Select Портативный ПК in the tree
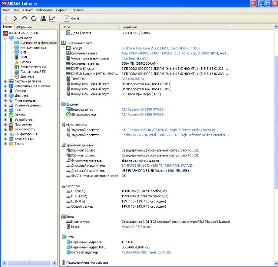Viewport: 278px width, 267px height. tap(33, 72)
